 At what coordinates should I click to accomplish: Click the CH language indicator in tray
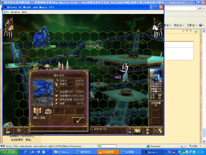169,152
